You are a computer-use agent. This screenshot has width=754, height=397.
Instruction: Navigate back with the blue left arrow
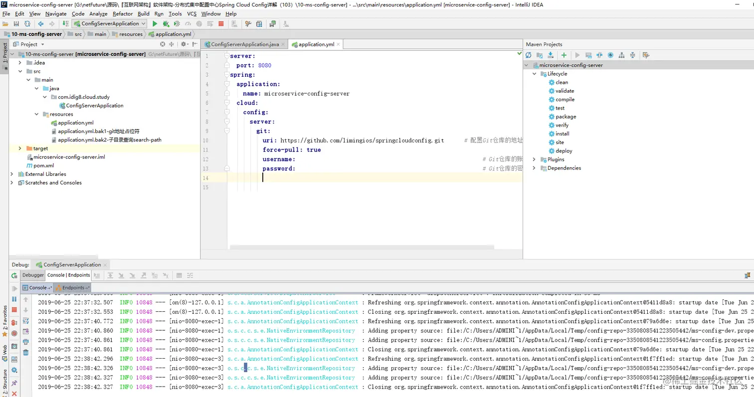pos(41,23)
